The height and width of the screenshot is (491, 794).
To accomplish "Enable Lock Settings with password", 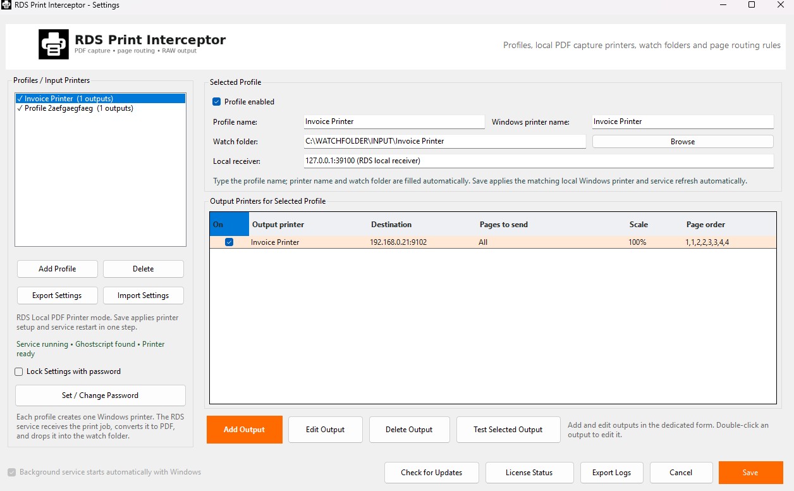I will coord(19,372).
